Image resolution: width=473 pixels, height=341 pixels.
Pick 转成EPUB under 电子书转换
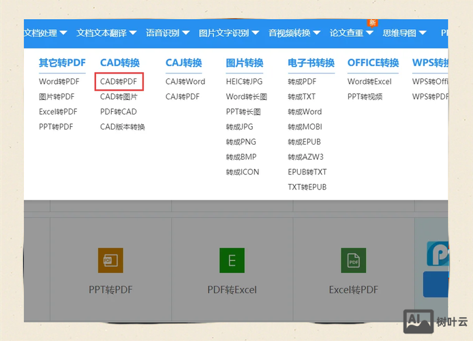click(305, 142)
